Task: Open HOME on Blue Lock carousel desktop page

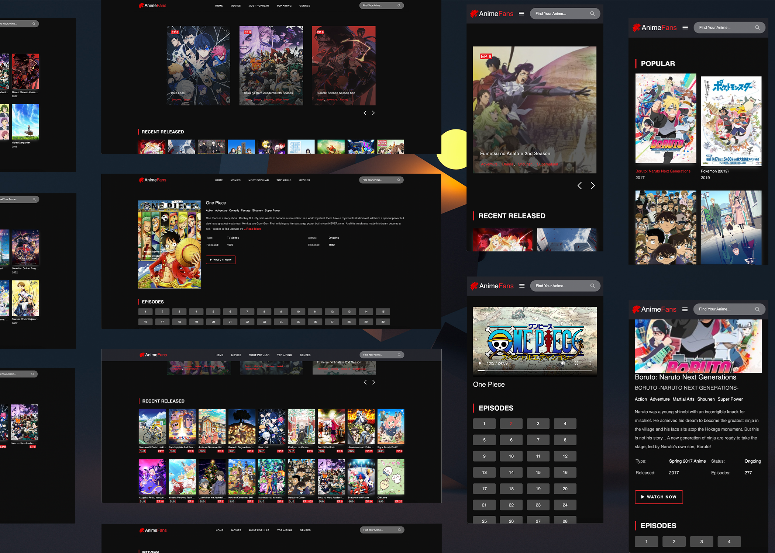Action: 219,6
